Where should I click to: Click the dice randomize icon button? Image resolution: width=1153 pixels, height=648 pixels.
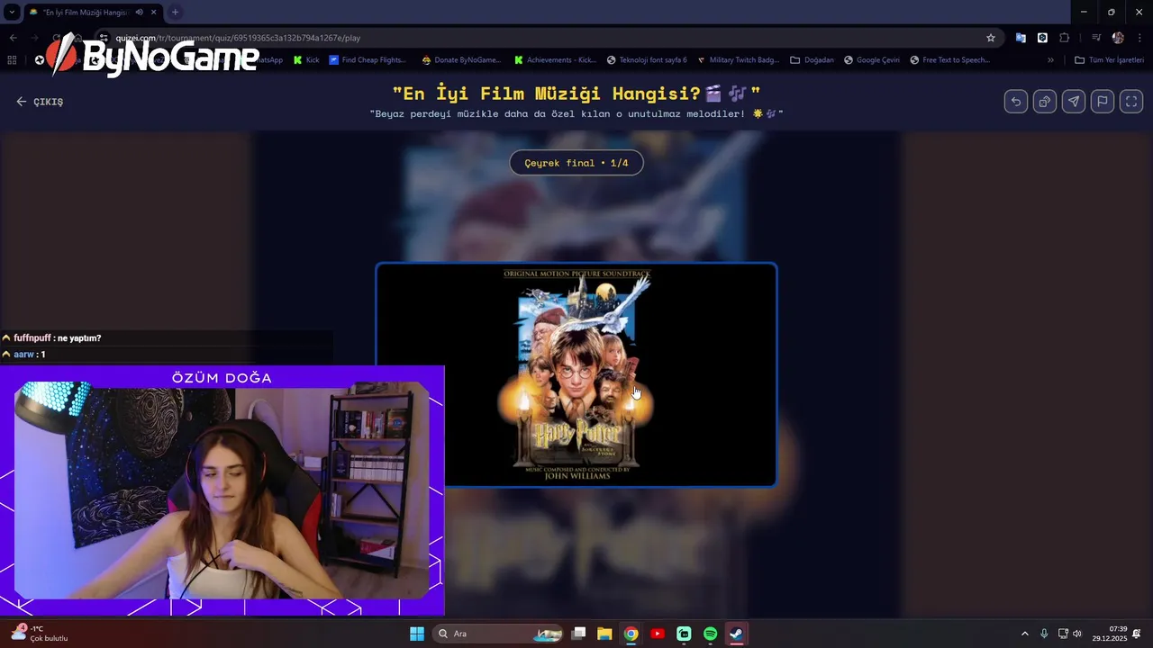[1045, 102]
